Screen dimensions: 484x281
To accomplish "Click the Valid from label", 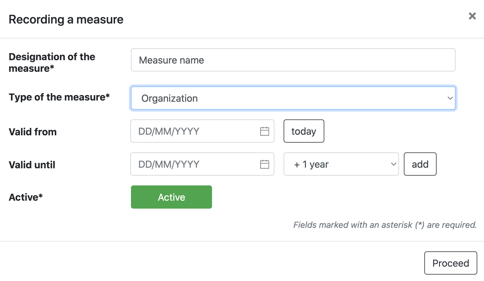I will pos(33,132).
